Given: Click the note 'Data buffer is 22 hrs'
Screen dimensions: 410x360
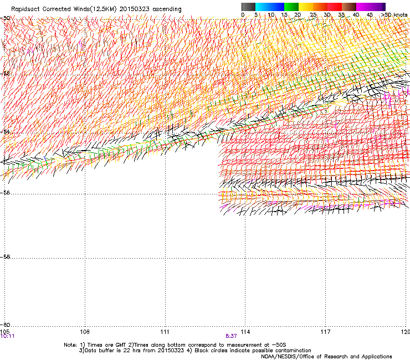Looking at the screenshot, I should (x=112, y=351).
